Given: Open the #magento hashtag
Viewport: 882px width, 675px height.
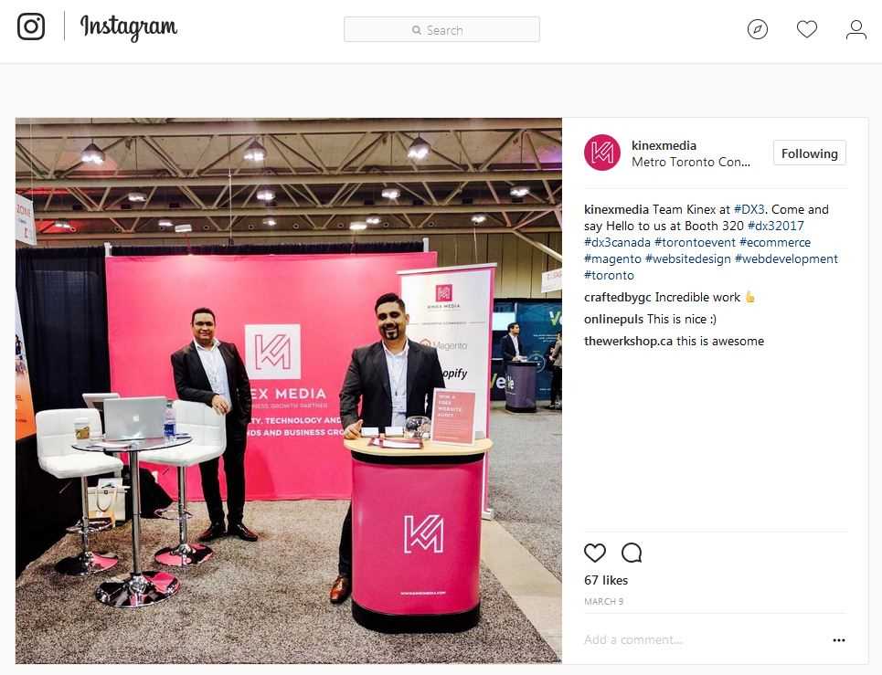Looking at the screenshot, I should (x=612, y=258).
